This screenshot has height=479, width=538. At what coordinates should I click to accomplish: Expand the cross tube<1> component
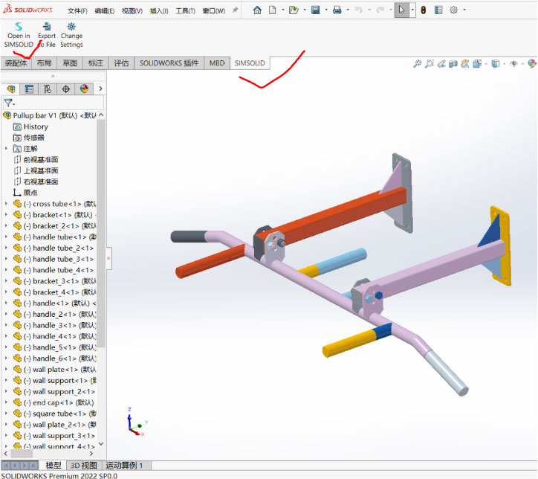pos(7,204)
